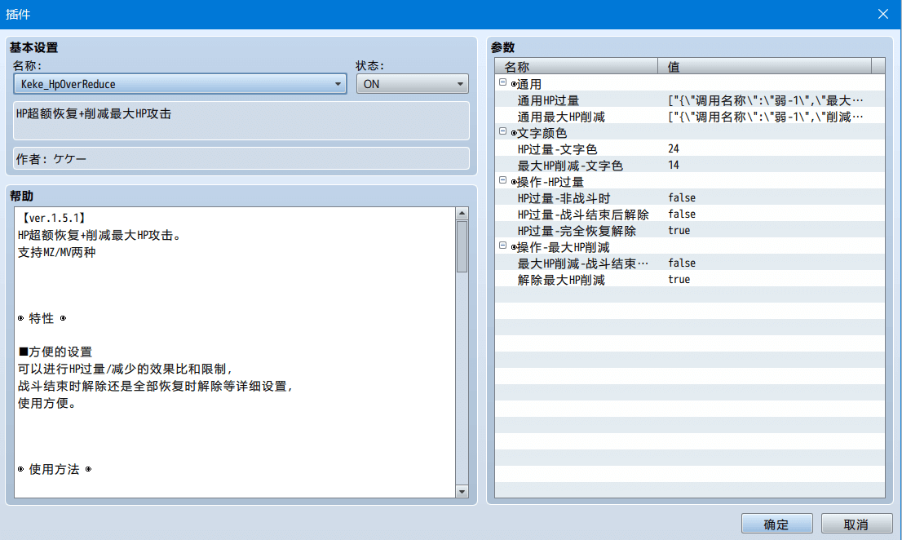Click the value 14 for 最大HP削减-文字色
Image resolution: width=902 pixels, height=540 pixels.
(x=674, y=165)
